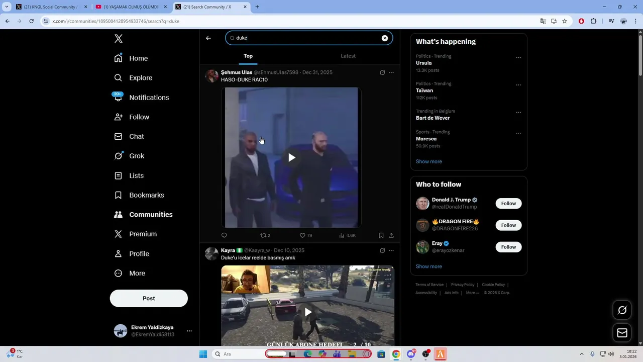Open more options for Ursula trend

pyautogui.click(x=518, y=57)
